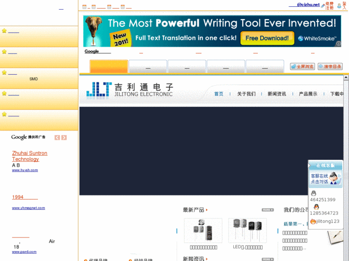The image size is (349, 261).
Task: Open the 新闻资讯 menu item in the navigation
Action: click(x=277, y=94)
